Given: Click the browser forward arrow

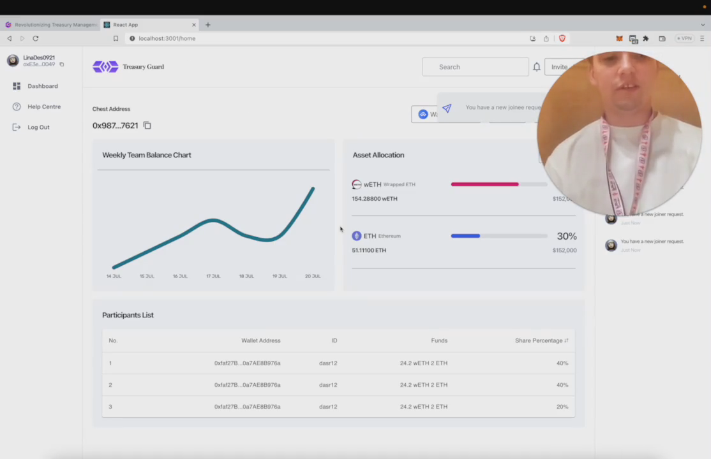Looking at the screenshot, I should (x=22, y=38).
